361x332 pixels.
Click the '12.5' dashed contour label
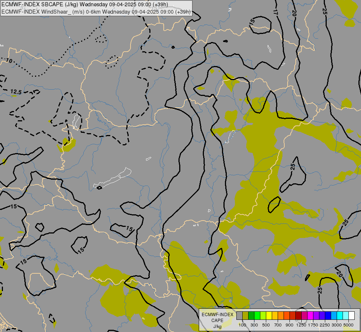pos(16,92)
